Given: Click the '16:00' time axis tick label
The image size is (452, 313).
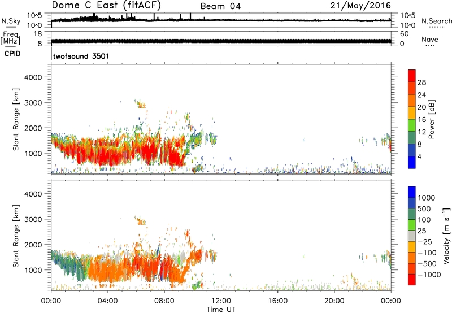Looking at the screenshot, I should point(277,301).
